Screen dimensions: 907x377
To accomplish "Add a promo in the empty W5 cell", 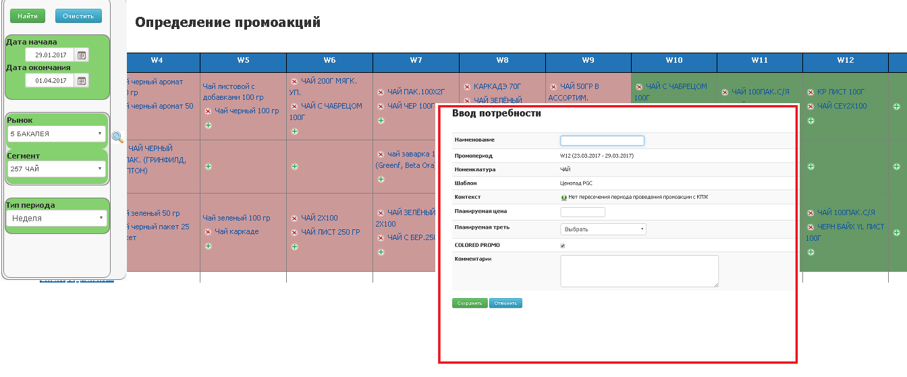I will click(x=208, y=166).
